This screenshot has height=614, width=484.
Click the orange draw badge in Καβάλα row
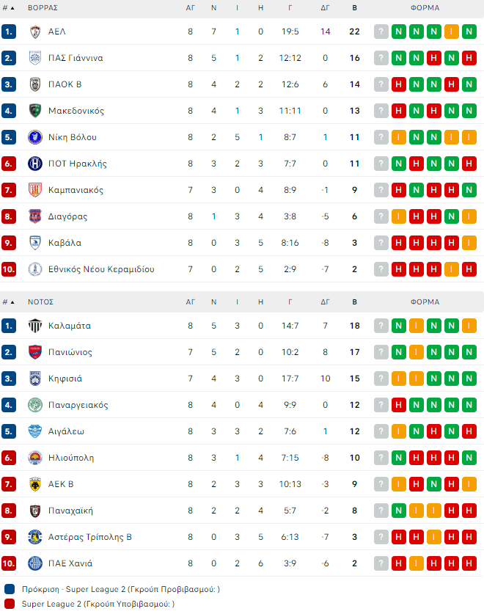(x=469, y=243)
